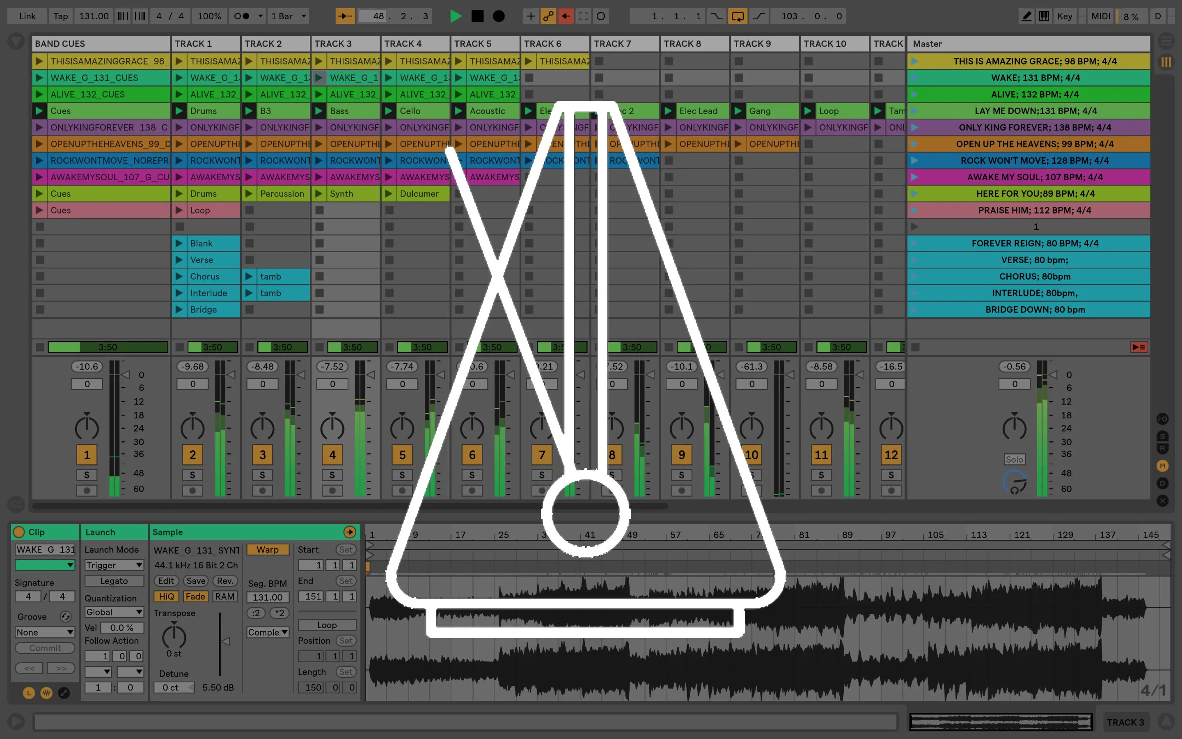
Task: Click the Warp button in Sample panel
Action: (x=267, y=549)
